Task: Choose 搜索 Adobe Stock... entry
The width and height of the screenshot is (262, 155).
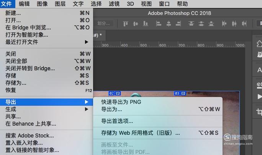Action: (x=46, y=136)
